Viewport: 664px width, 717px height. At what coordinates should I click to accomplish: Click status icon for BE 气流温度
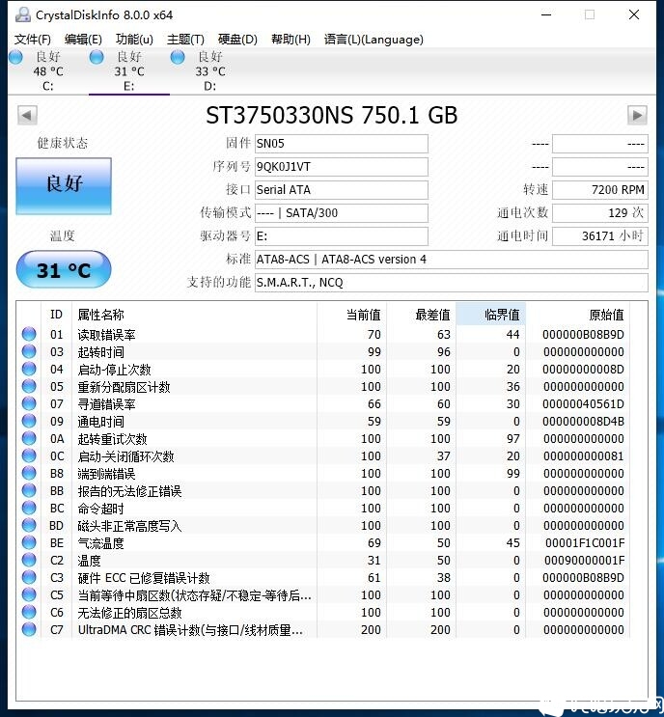pos(29,542)
